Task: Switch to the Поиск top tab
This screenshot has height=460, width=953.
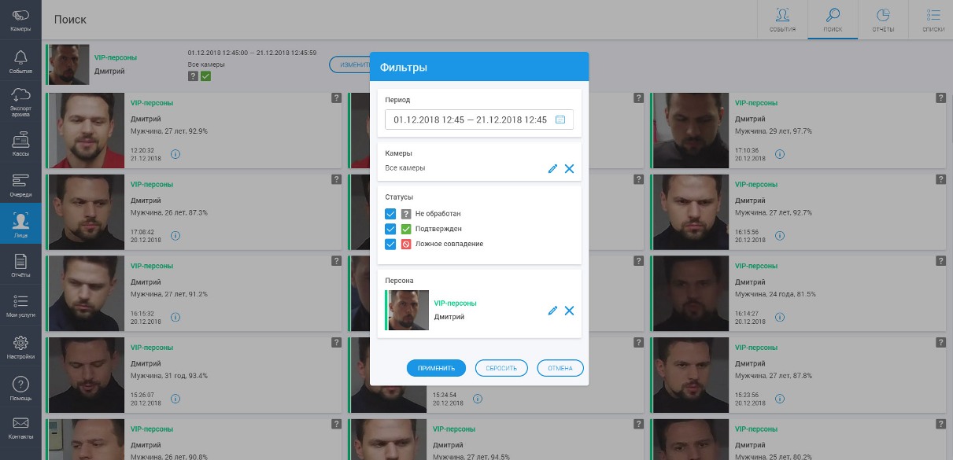Action: (833, 20)
